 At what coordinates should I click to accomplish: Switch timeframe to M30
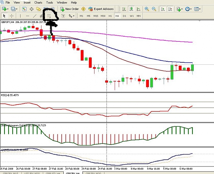click(x=103, y=16)
